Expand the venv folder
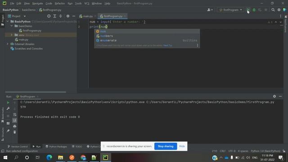Viewport: 288px width, 162px height. 12,35
